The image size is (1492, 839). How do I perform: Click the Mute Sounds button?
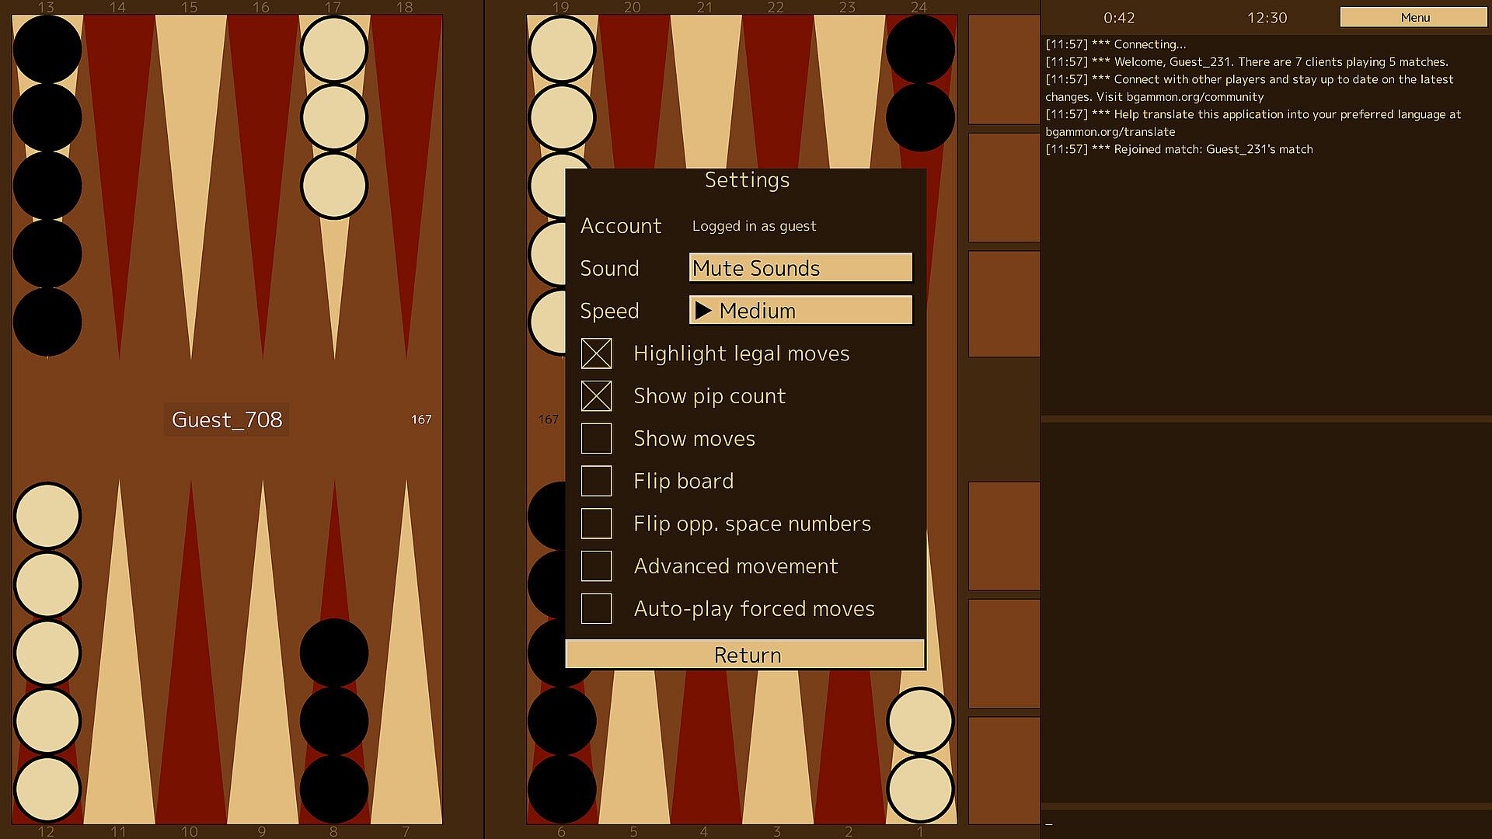coord(800,268)
